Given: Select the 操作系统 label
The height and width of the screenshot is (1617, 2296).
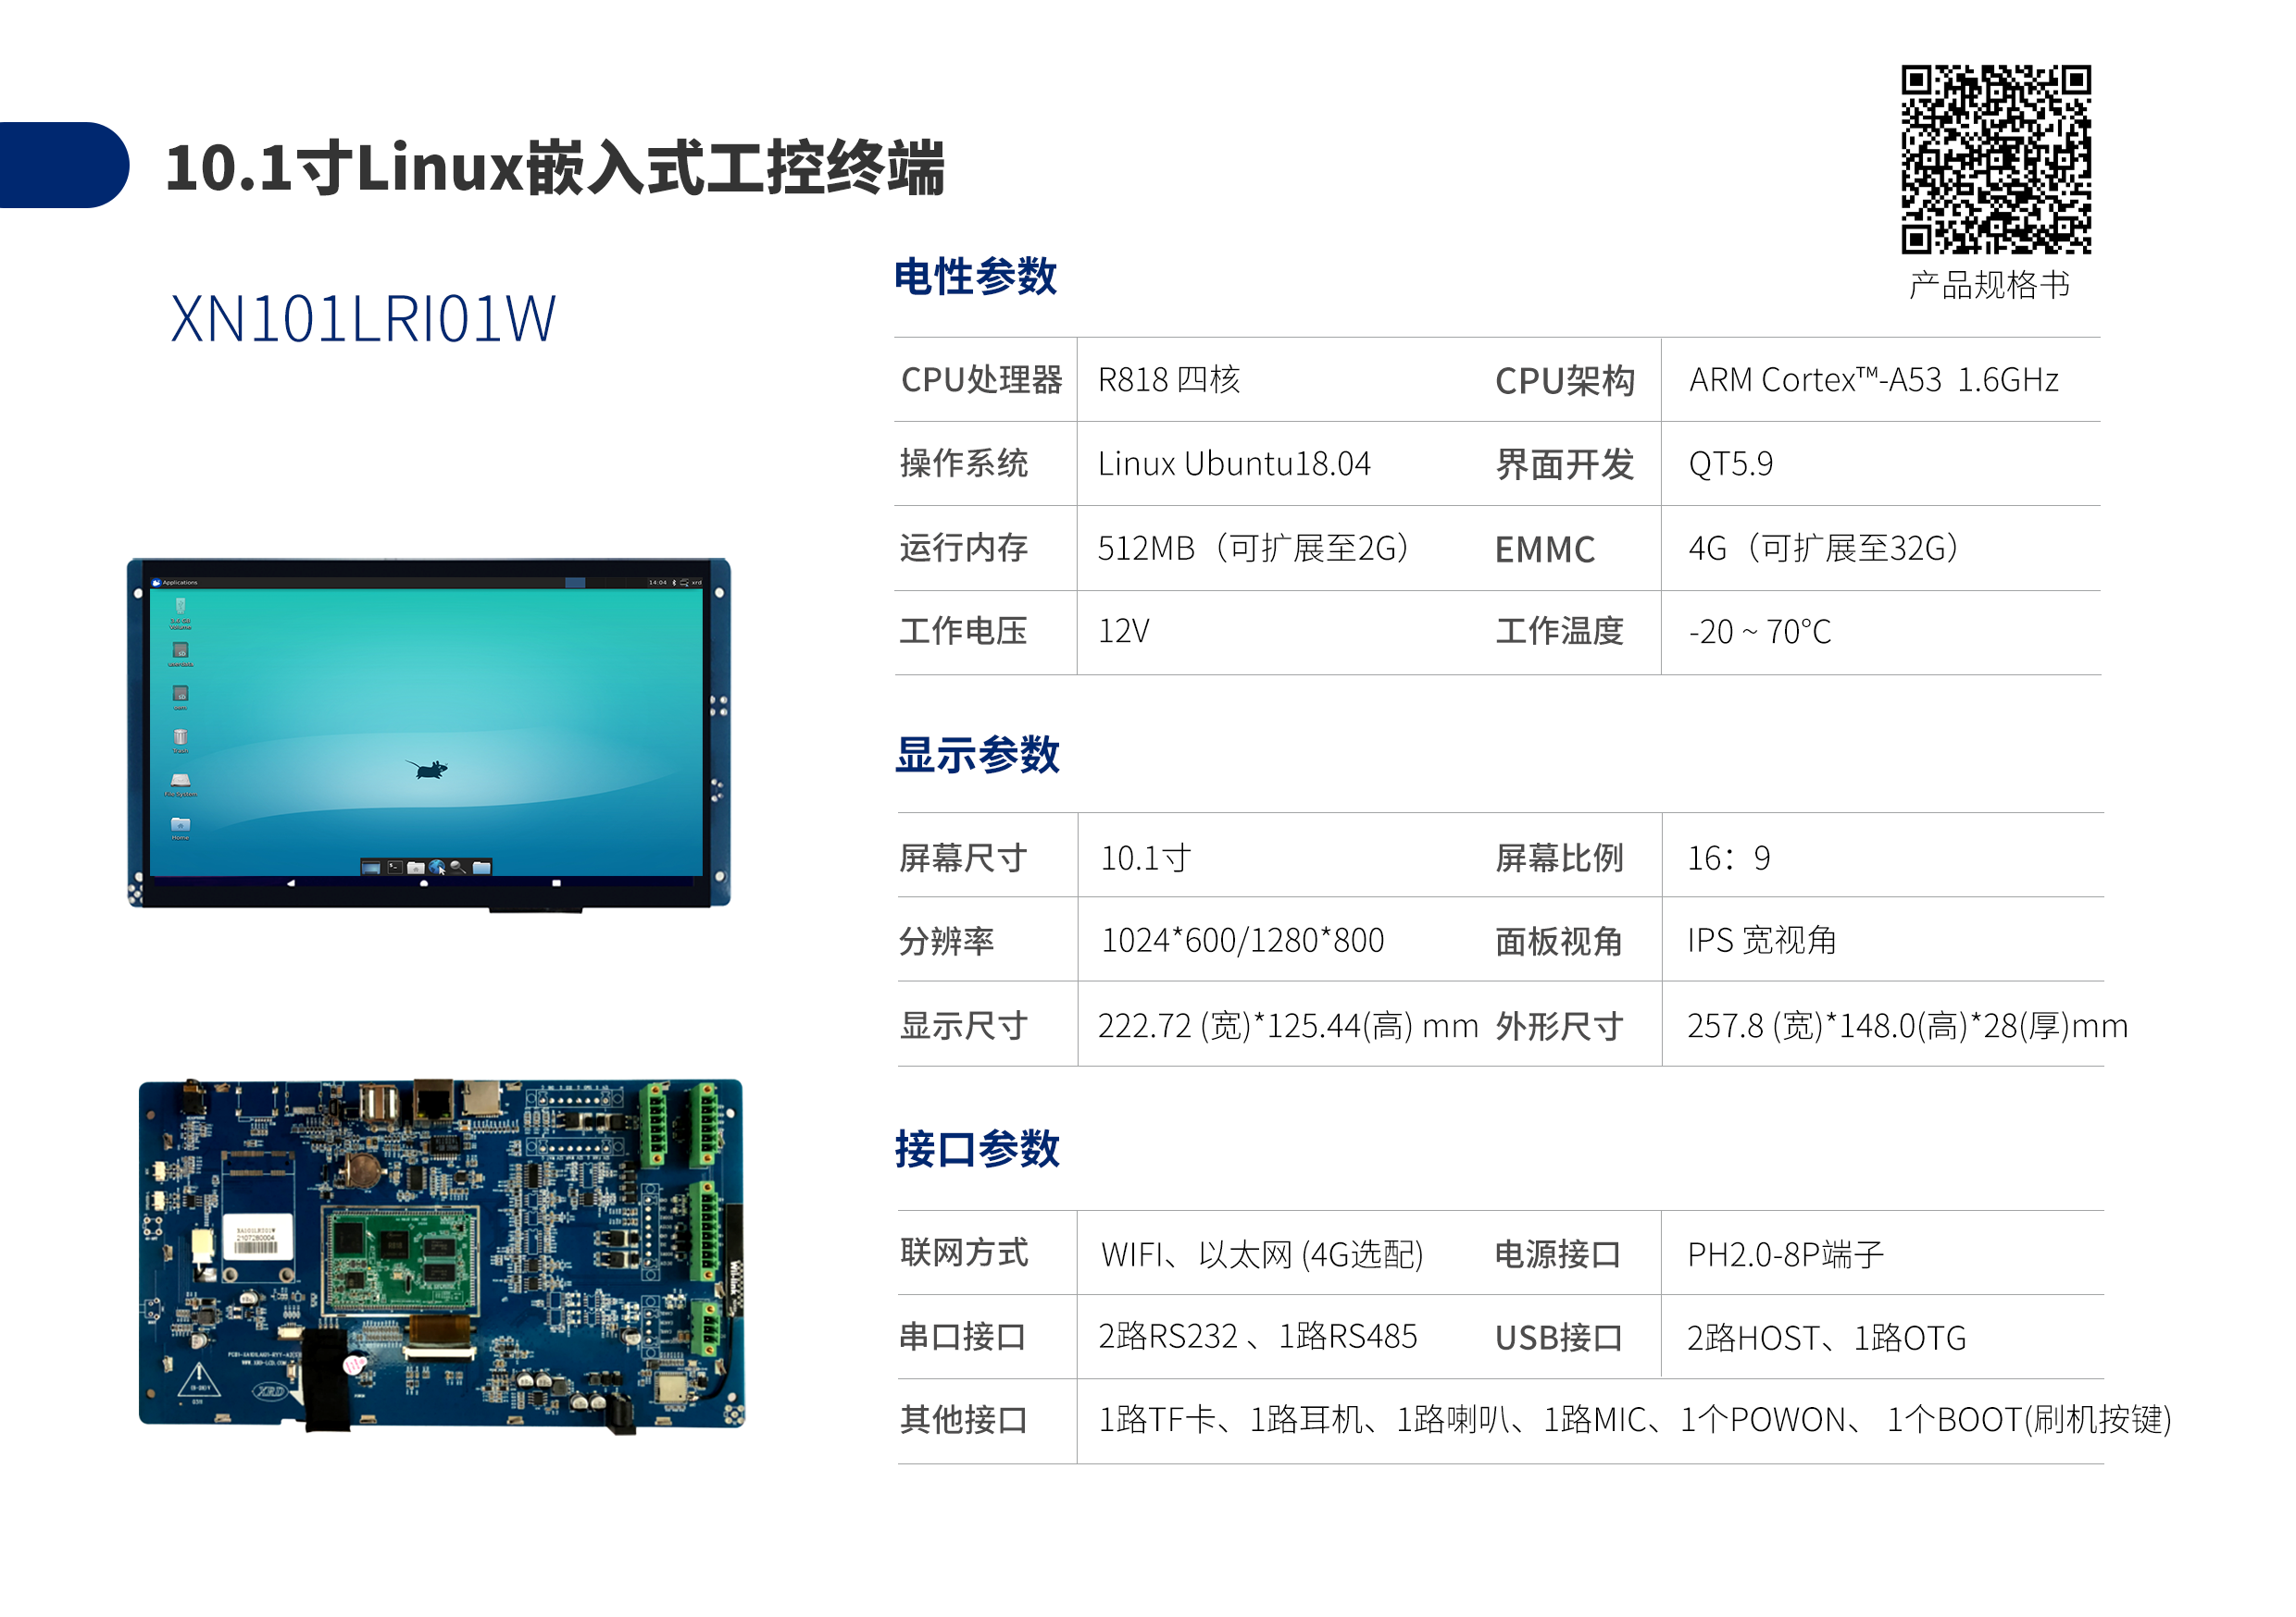Looking at the screenshot, I should [x=964, y=463].
